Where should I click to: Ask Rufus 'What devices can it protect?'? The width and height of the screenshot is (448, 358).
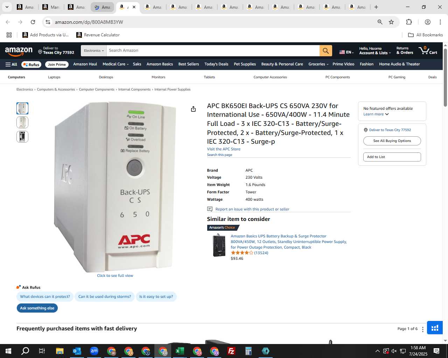coord(45,296)
